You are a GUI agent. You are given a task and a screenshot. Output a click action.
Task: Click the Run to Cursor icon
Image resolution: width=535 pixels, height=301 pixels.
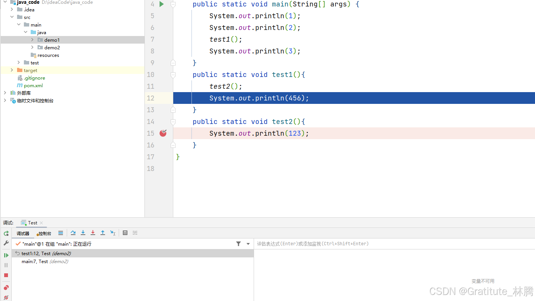[x=113, y=233]
